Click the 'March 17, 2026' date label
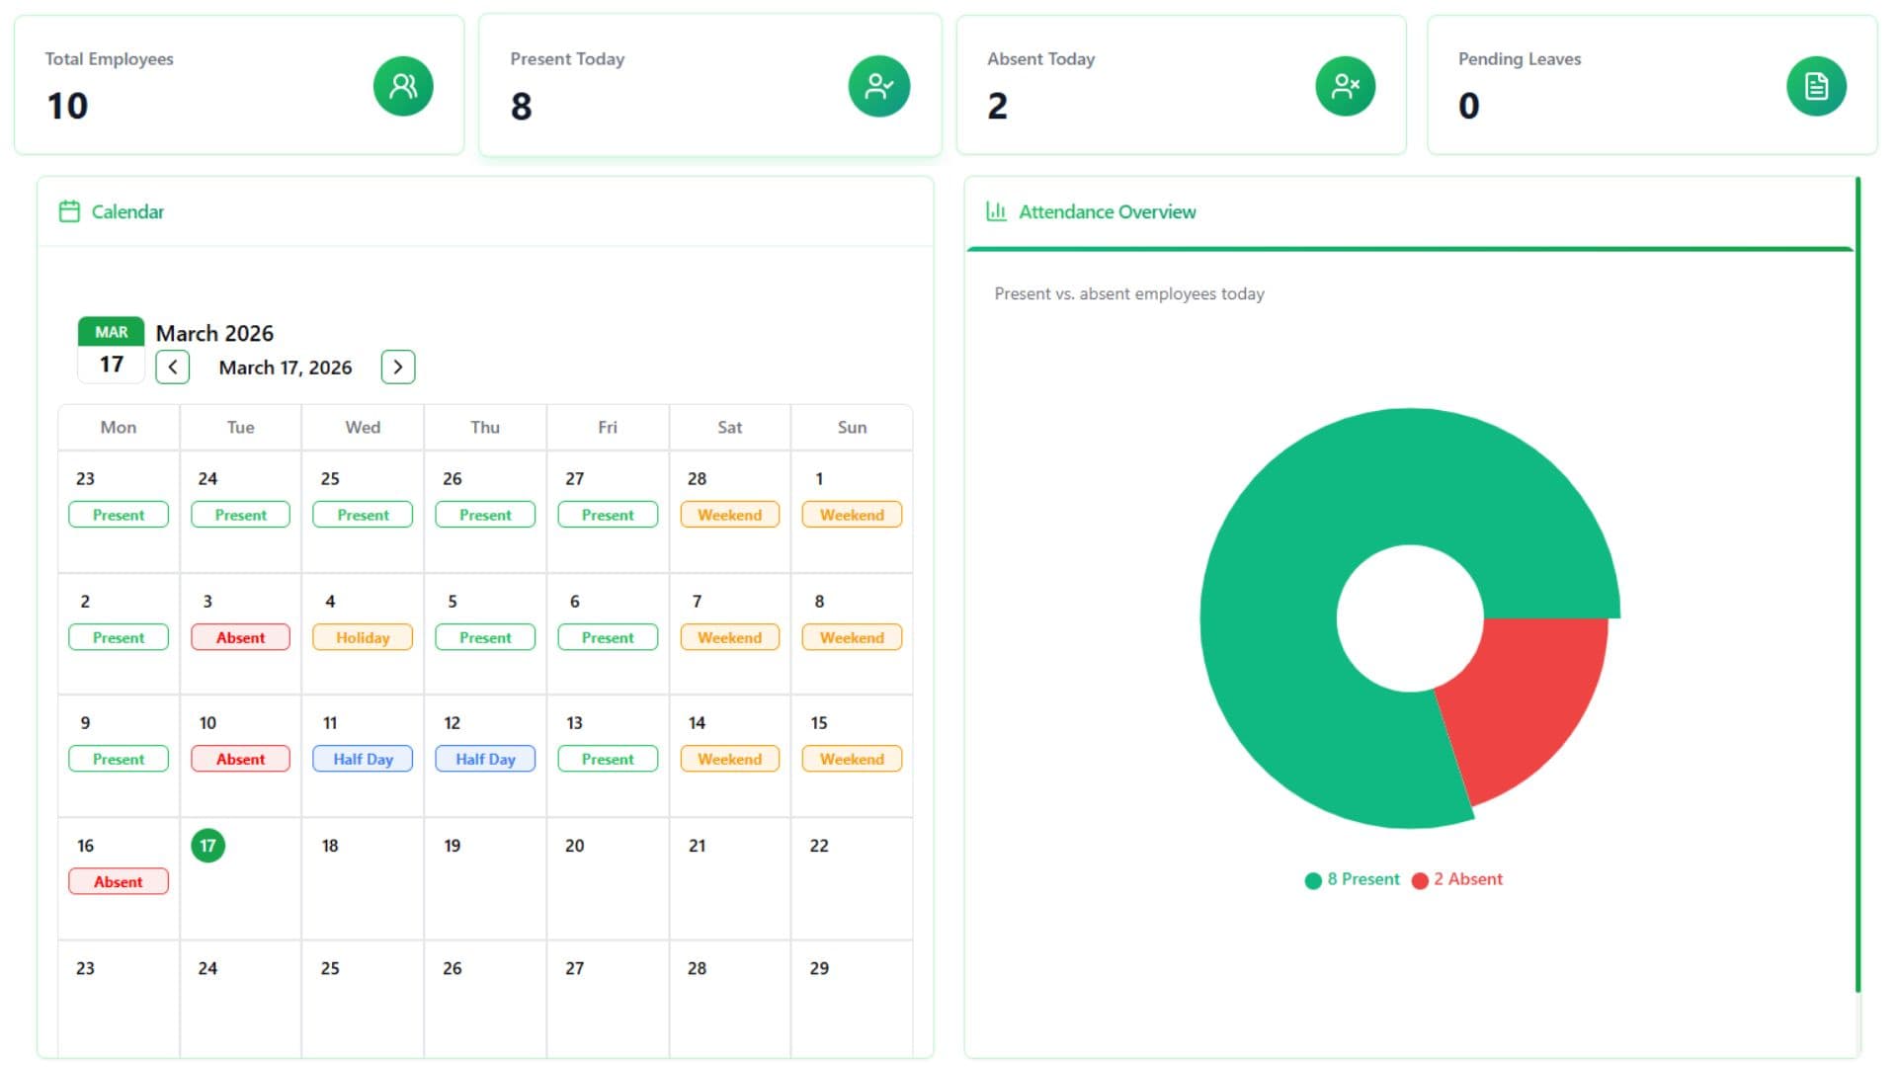Screen dimensions: 1897x1067 pos(286,368)
